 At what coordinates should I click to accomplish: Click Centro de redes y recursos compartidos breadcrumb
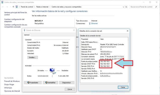click(67, 7)
